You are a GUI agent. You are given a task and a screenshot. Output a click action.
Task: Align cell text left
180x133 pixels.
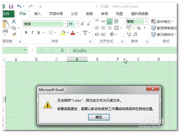(x=97, y=28)
